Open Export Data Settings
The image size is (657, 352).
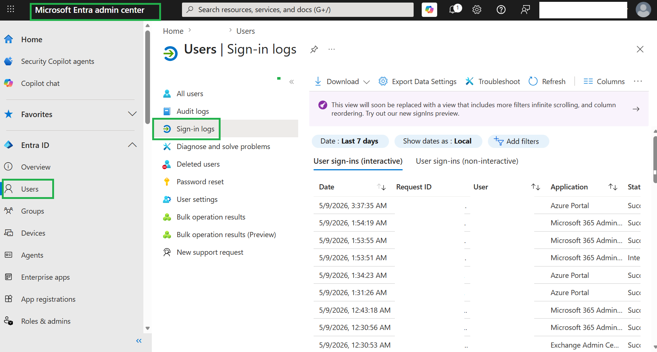(418, 81)
